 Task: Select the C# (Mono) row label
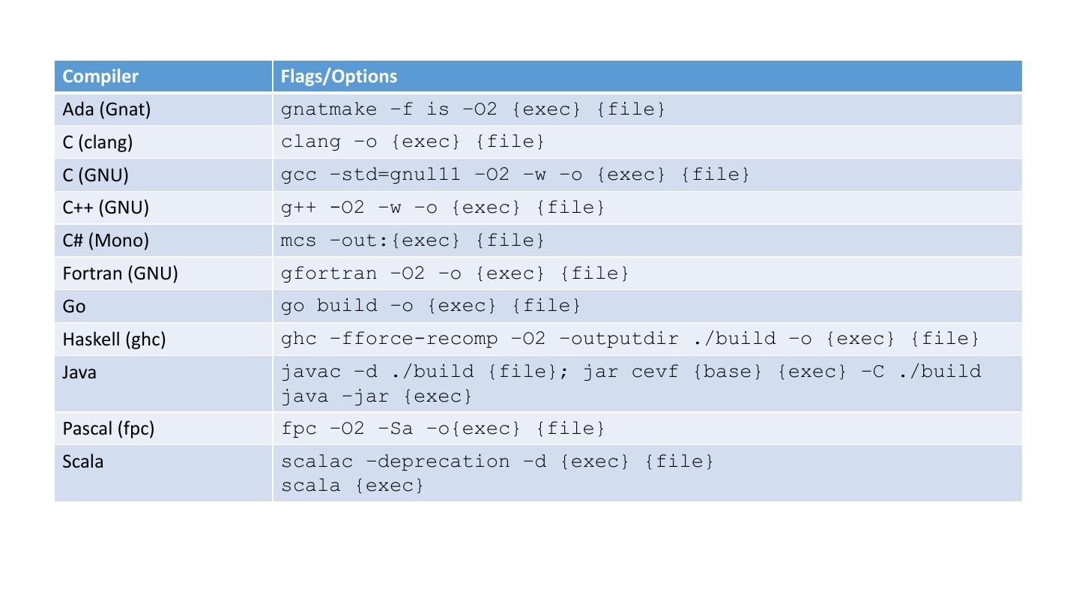coord(106,241)
